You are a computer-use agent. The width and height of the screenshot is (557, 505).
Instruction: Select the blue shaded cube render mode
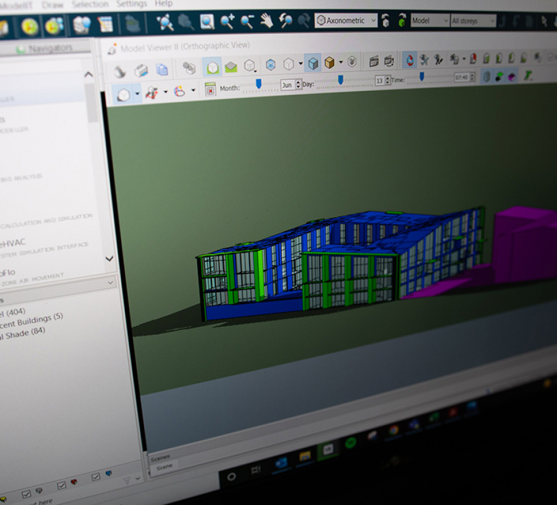tap(313, 63)
